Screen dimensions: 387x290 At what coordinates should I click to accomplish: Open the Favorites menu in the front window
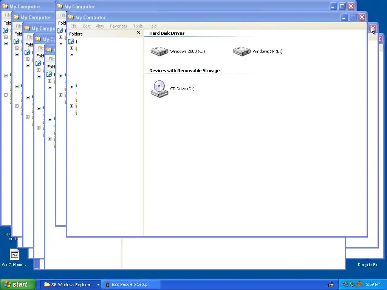[x=118, y=26]
